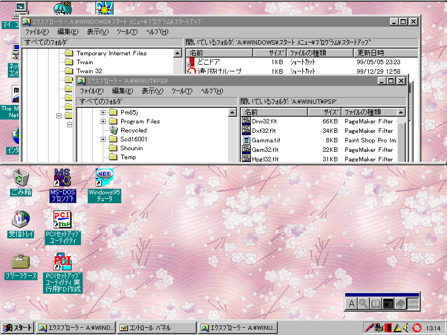Click scroll-up arrow of PSP window folder tree
The image size is (447, 335).
tap(232, 112)
